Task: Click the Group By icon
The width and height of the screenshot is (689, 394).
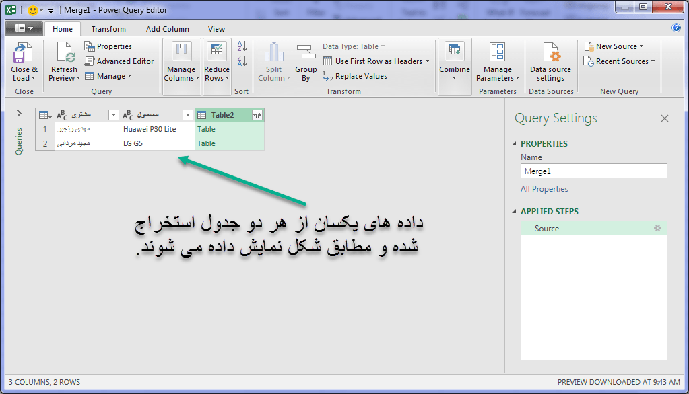Action: (x=306, y=52)
